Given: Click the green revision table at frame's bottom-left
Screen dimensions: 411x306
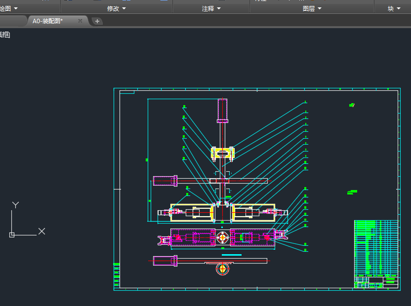Looking at the screenshot, I should coord(117,275).
